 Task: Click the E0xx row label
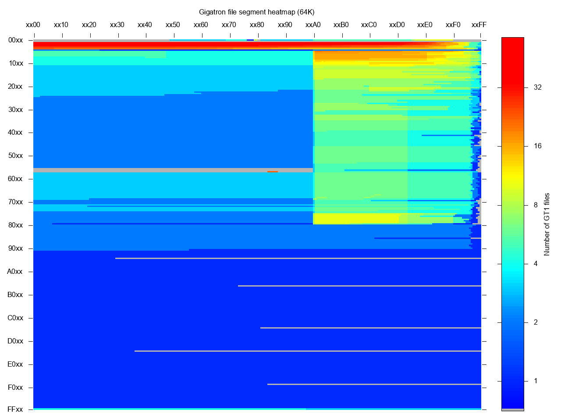click(x=15, y=364)
